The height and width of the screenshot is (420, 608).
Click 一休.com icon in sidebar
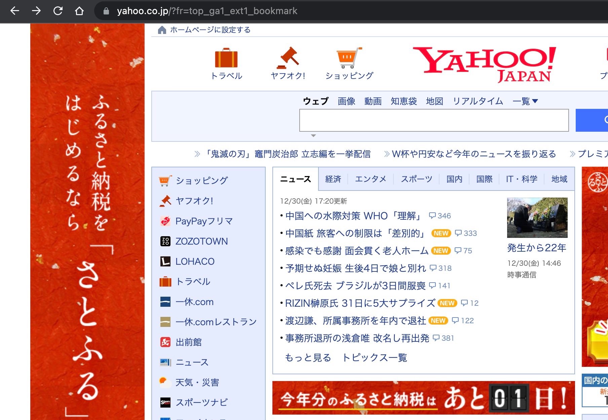(x=165, y=302)
